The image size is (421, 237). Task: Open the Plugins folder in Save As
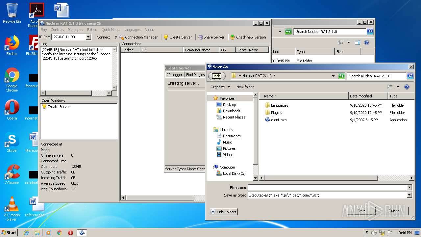[274, 113]
